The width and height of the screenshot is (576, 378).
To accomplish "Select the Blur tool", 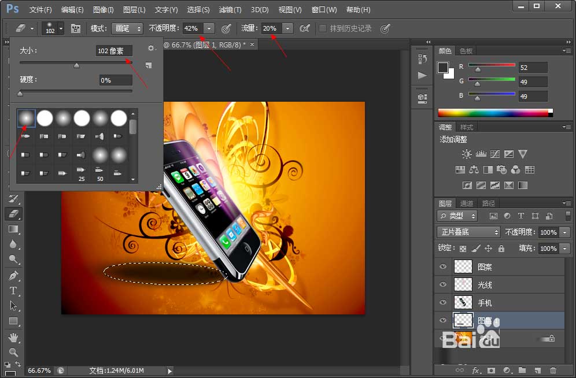I will coord(13,244).
